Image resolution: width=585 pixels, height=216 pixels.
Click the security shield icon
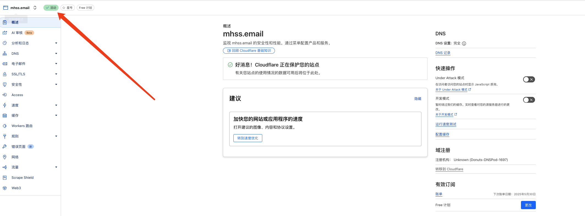tap(5, 84)
